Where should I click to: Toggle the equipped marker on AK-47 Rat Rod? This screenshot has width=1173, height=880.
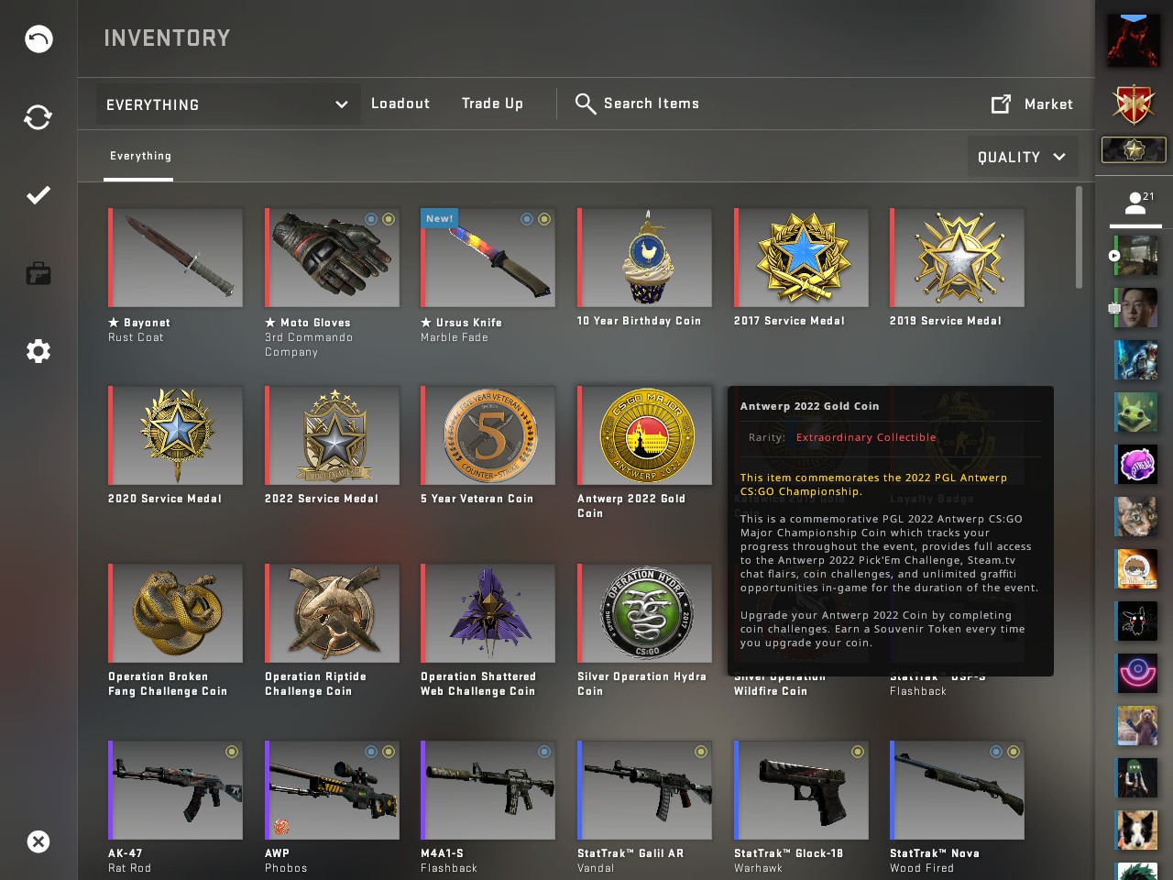232,752
